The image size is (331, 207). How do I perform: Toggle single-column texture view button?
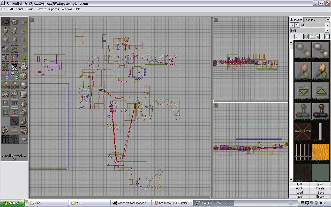pos(306,36)
